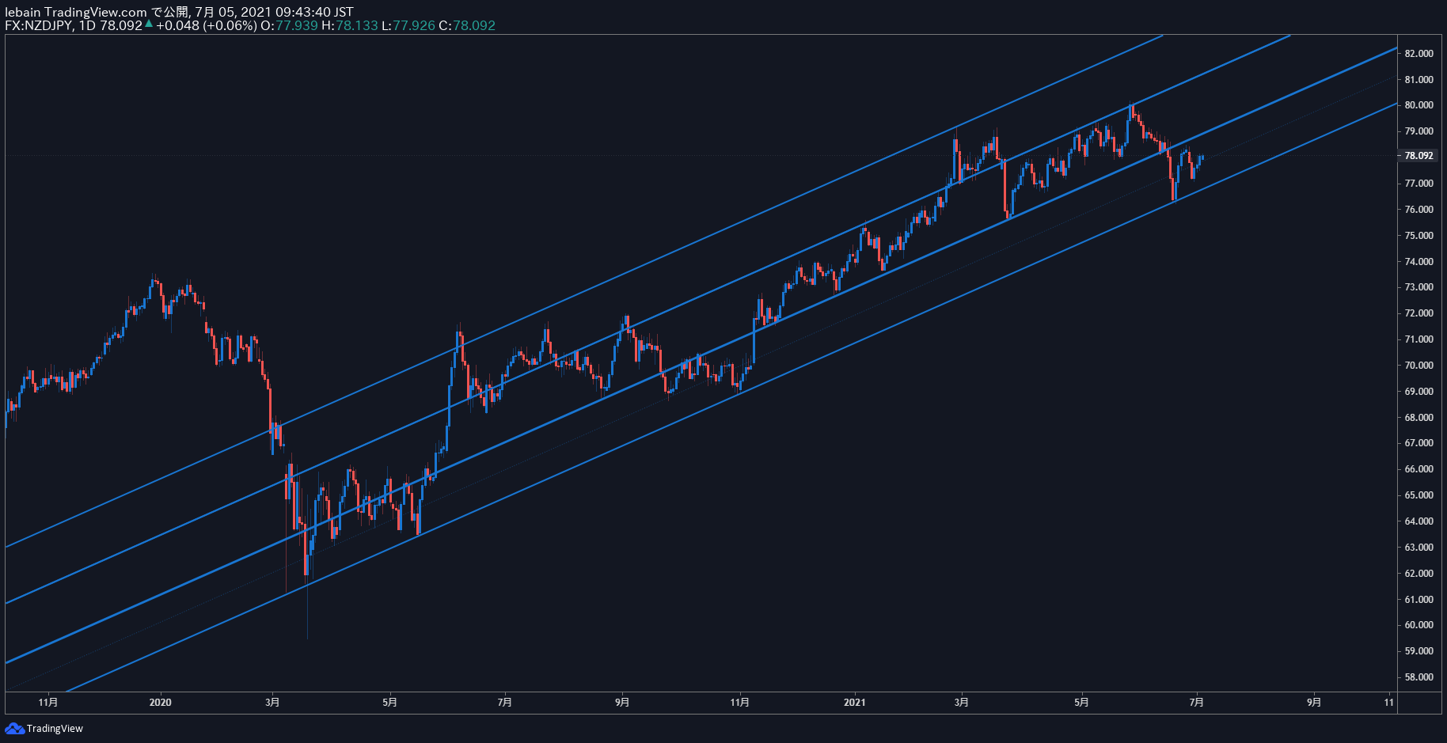
Task: Click the 81.000 price axis label
Action: pos(1419,80)
